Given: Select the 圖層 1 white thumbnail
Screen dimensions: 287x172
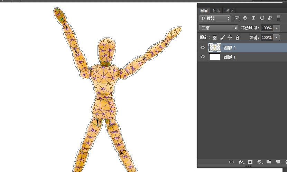Looking at the screenshot, I should point(215,57).
